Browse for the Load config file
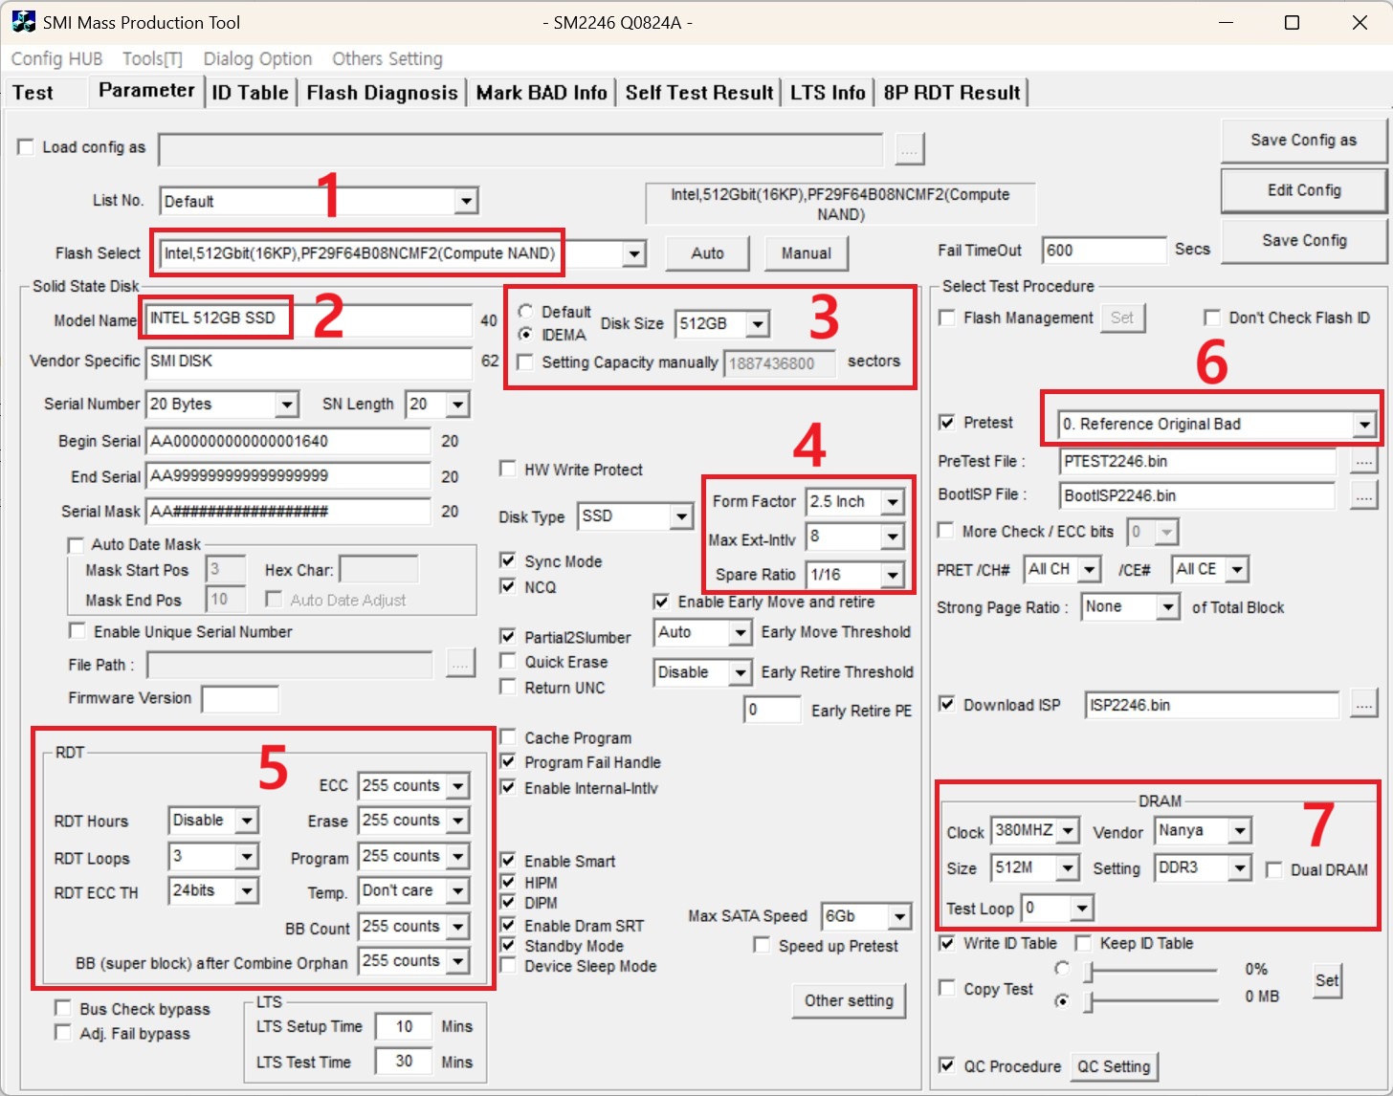Viewport: 1393px width, 1096px height. 909,150
